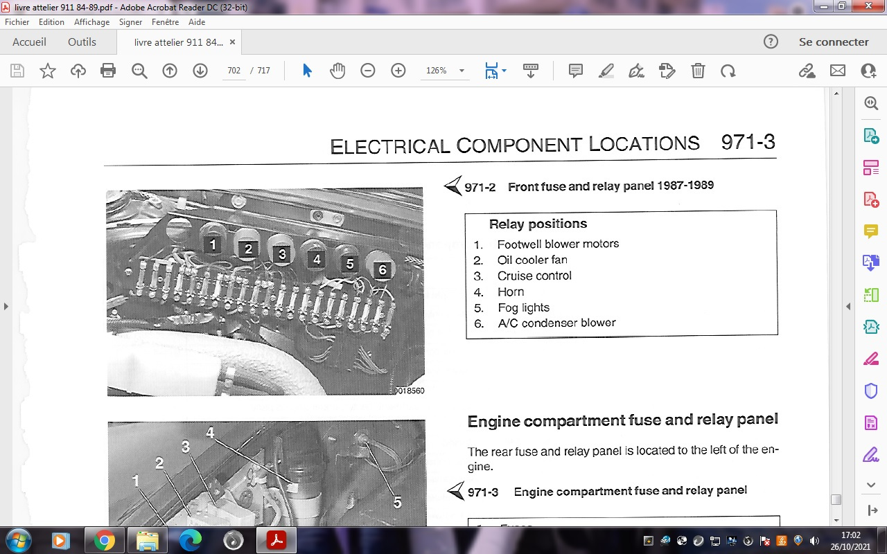Switch to the Outils tab
This screenshot has height=554, width=887.
(82, 42)
